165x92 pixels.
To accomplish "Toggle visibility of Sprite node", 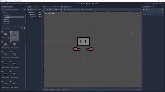I will click(40, 15).
